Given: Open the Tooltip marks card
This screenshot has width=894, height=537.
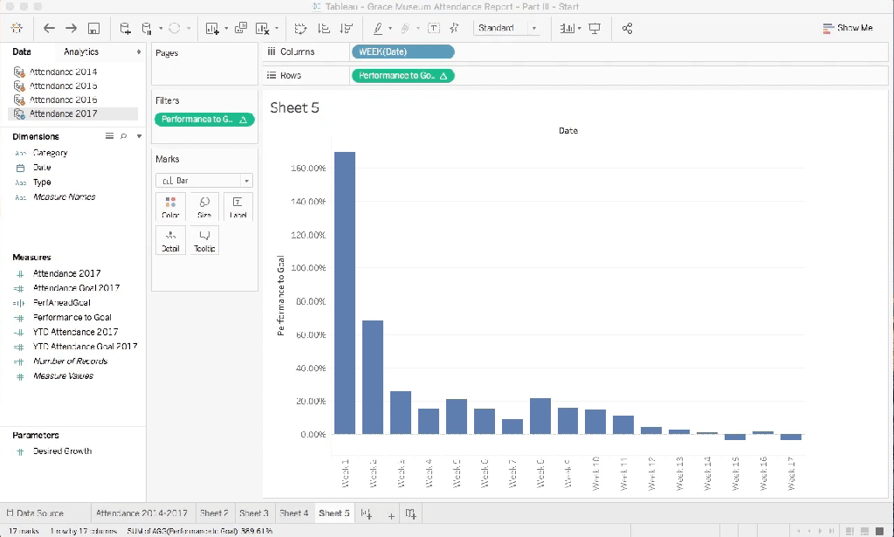Looking at the screenshot, I should 204,241.
